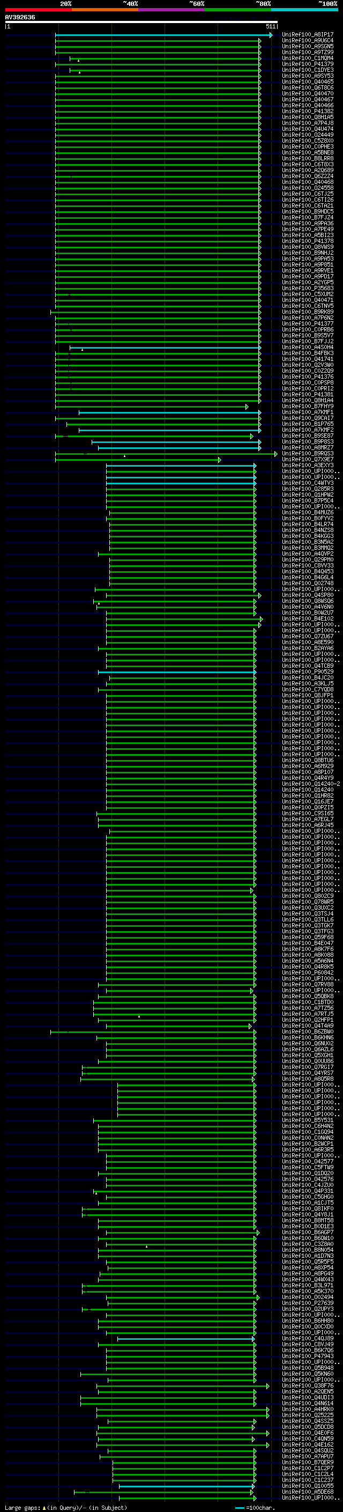Select the UniRef100_Q14240-2 entry
Screen dimensions: 343x1512
[x=311, y=784]
